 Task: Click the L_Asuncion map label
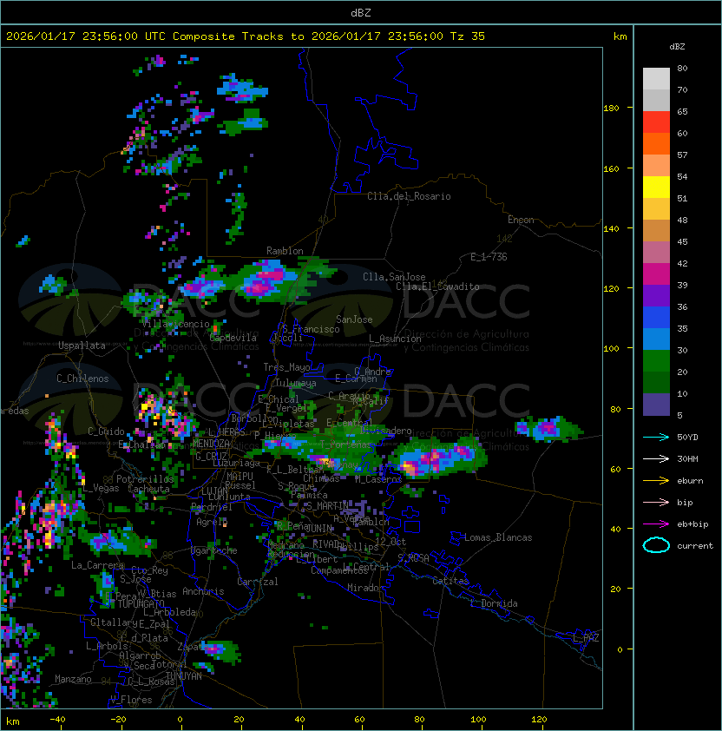coord(395,339)
